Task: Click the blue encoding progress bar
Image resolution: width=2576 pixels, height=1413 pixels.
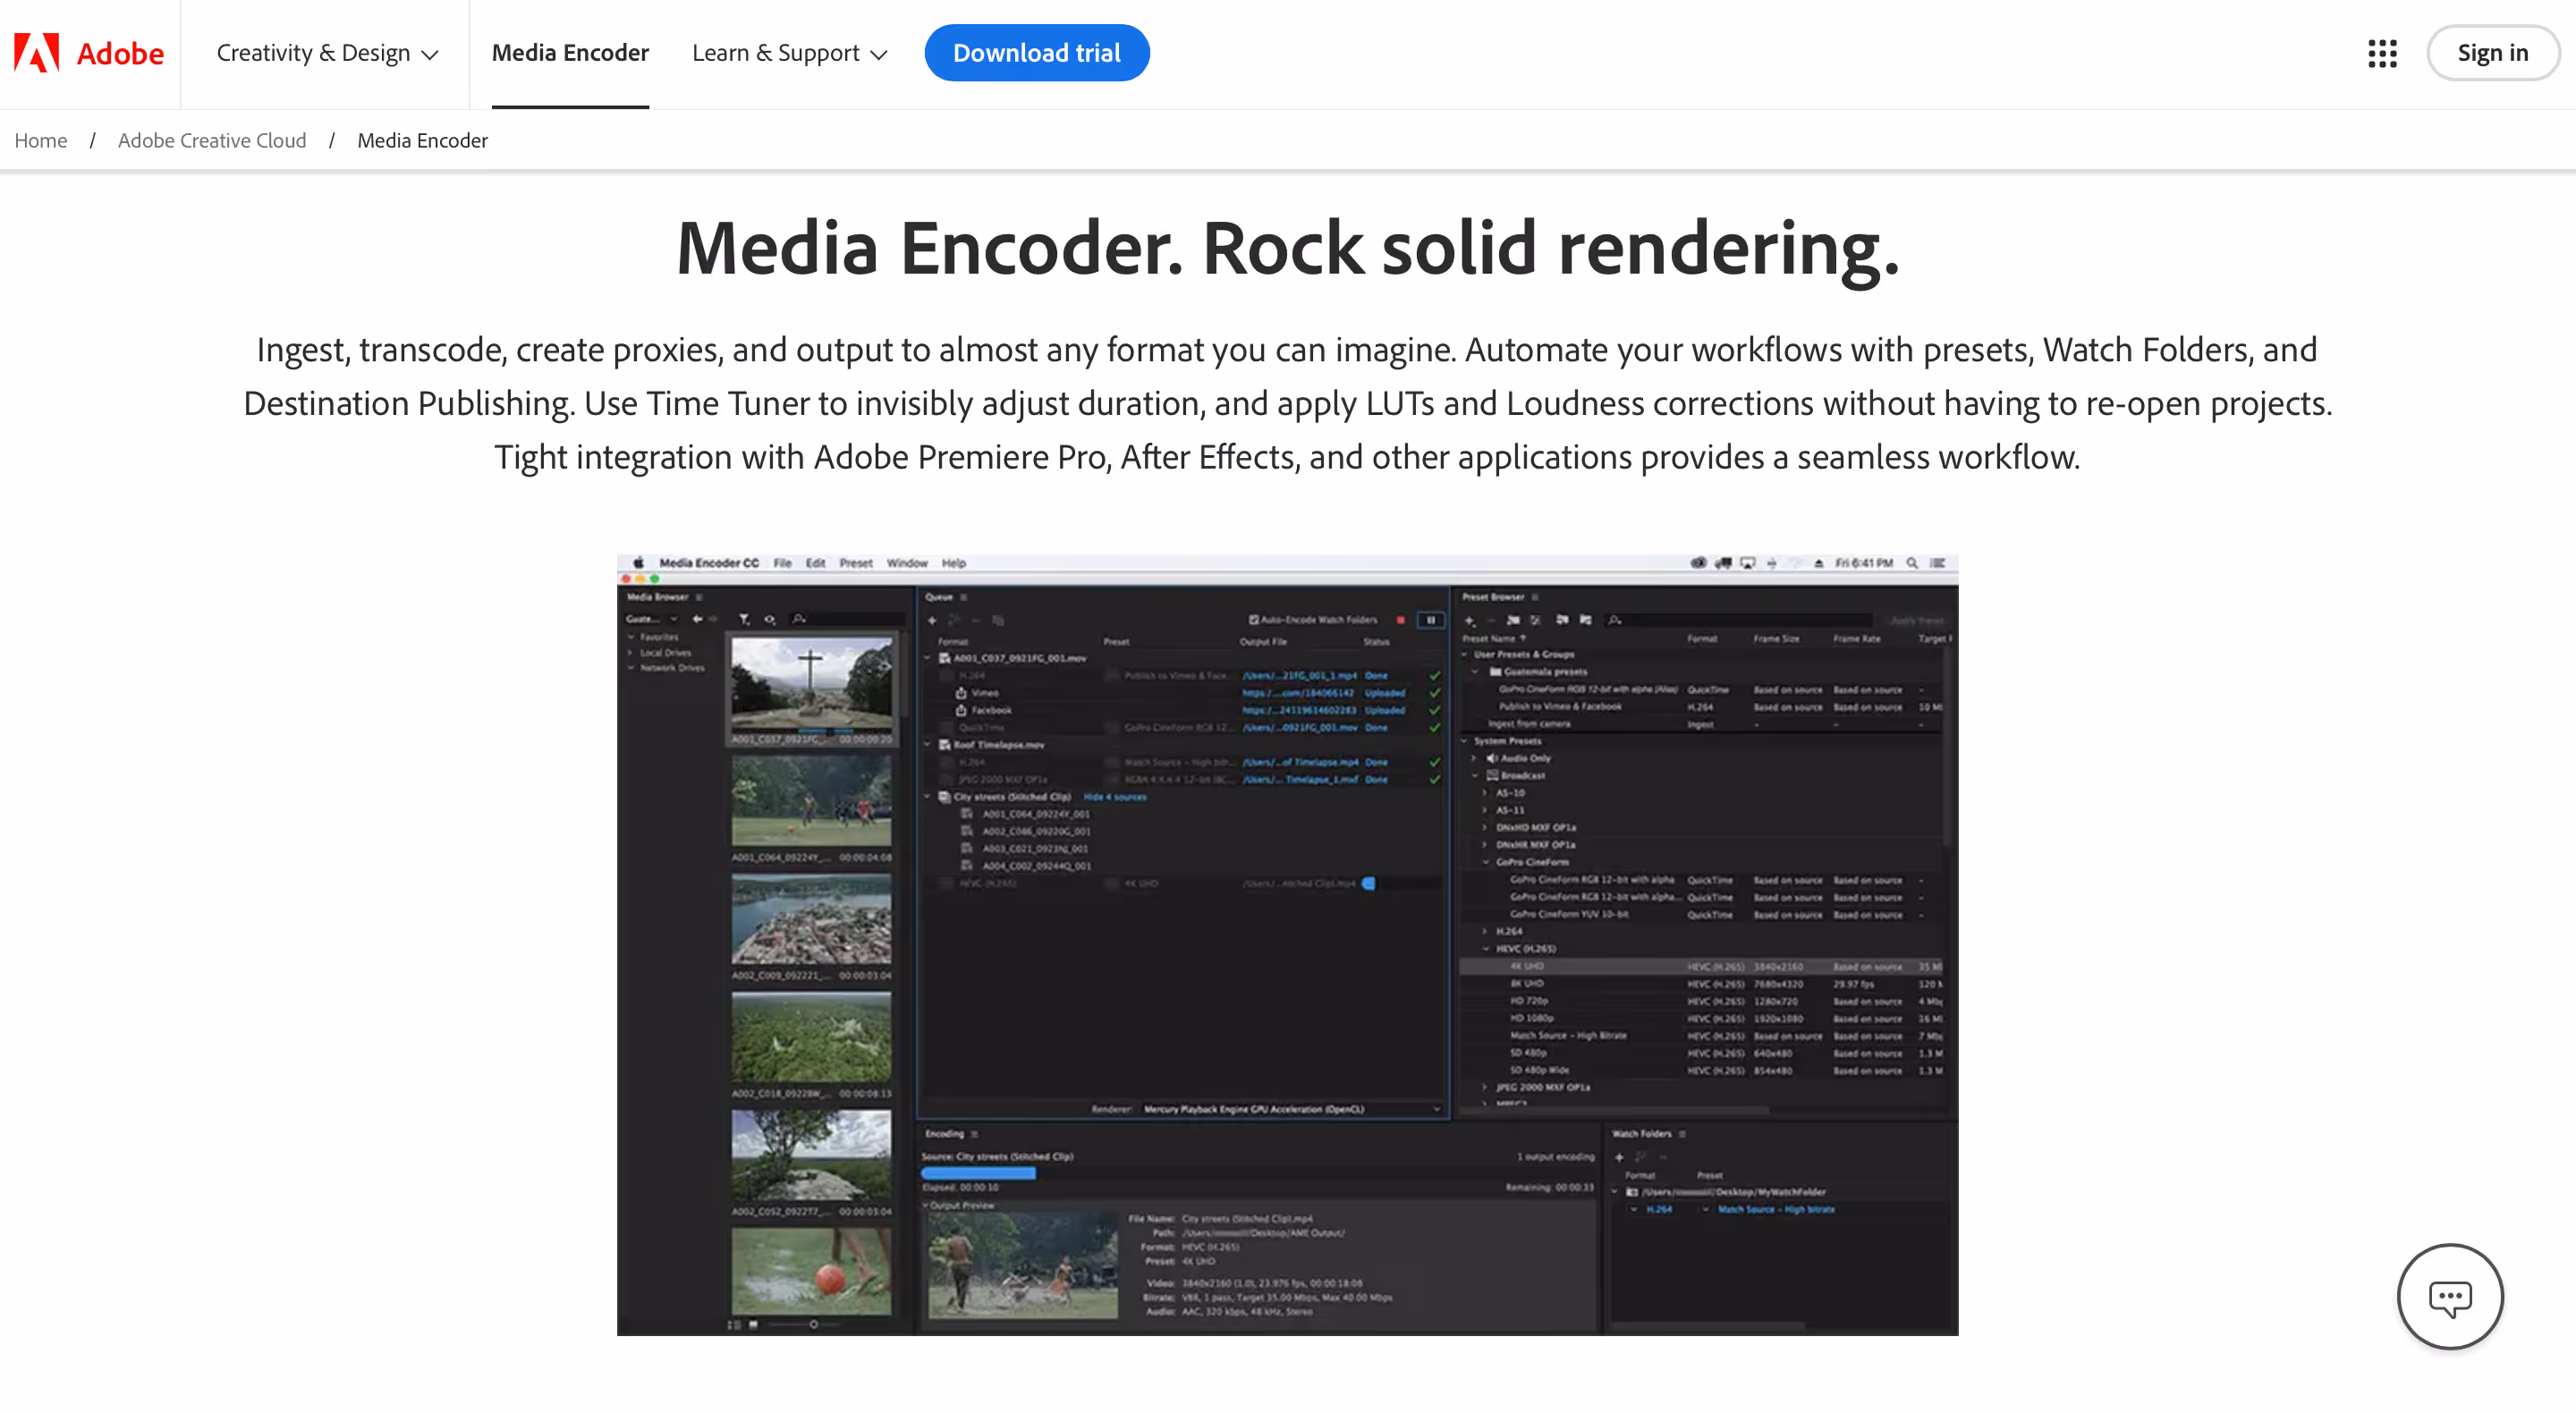Action: (978, 1173)
